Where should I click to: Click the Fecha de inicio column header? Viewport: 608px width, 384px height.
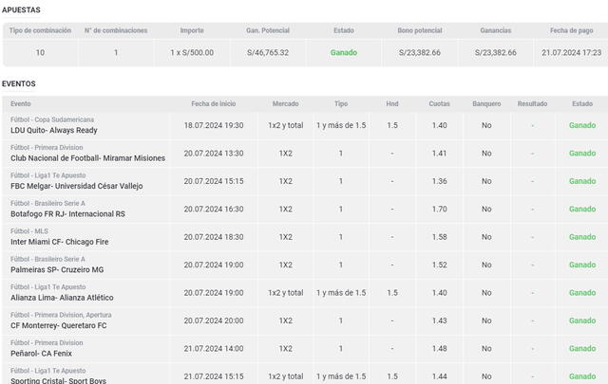[x=214, y=102]
